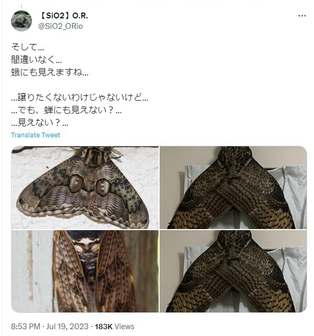Click the line …でも、蝉にも見えない？…
Image resolution: width=314 pixels, height=336 pixels.
[66, 110]
